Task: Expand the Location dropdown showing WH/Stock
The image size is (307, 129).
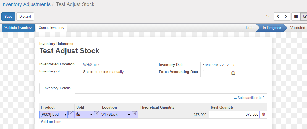Action: 130,115
